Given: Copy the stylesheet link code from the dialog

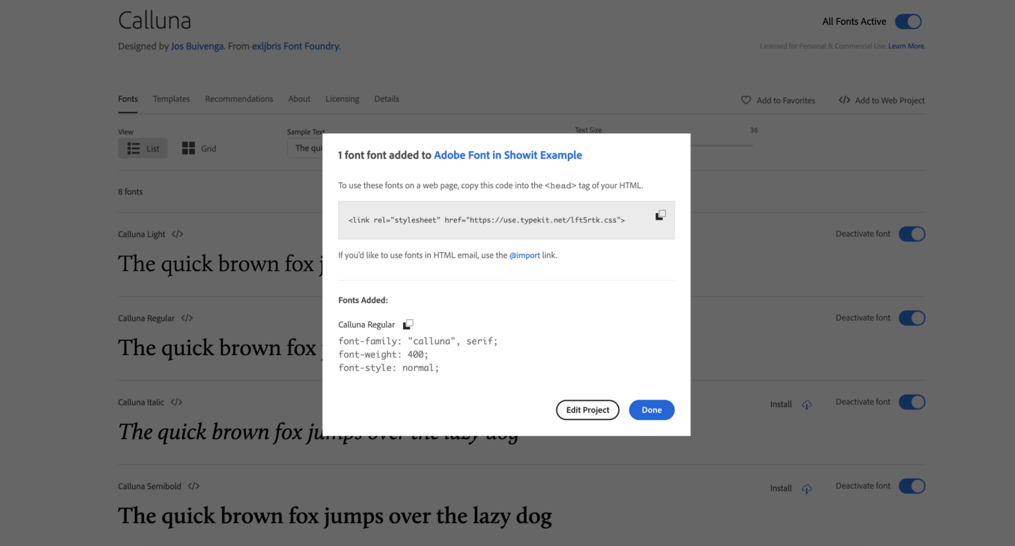Looking at the screenshot, I should coord(660,215).
